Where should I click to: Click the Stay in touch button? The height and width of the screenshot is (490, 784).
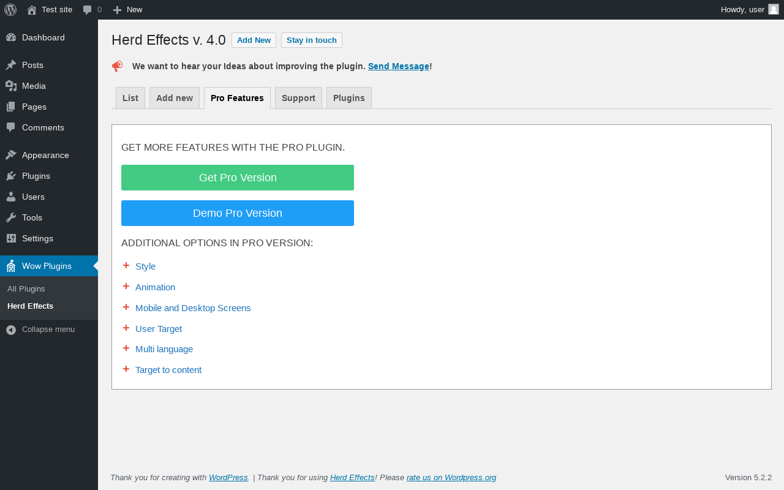click(312, 40)
